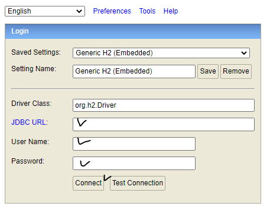
Task: Open the Tools link
Action: (x=147, y=11)
